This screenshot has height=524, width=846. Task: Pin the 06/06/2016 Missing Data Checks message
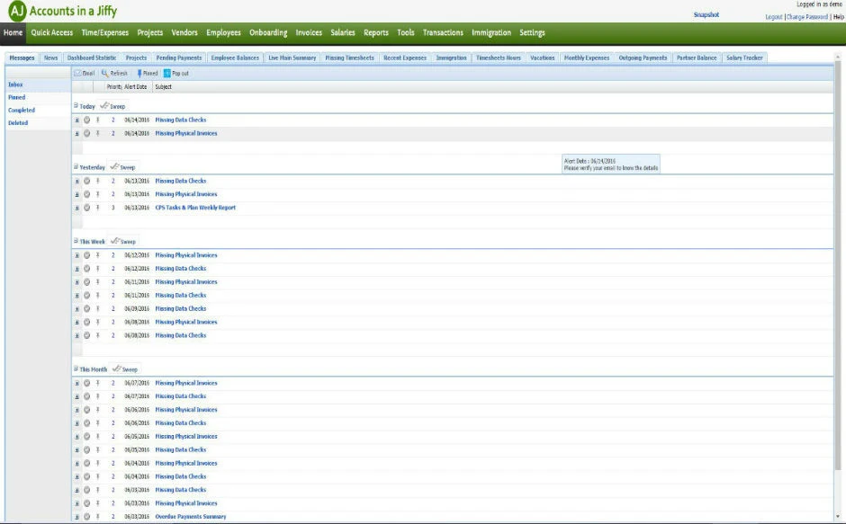(x=98, y=423)
